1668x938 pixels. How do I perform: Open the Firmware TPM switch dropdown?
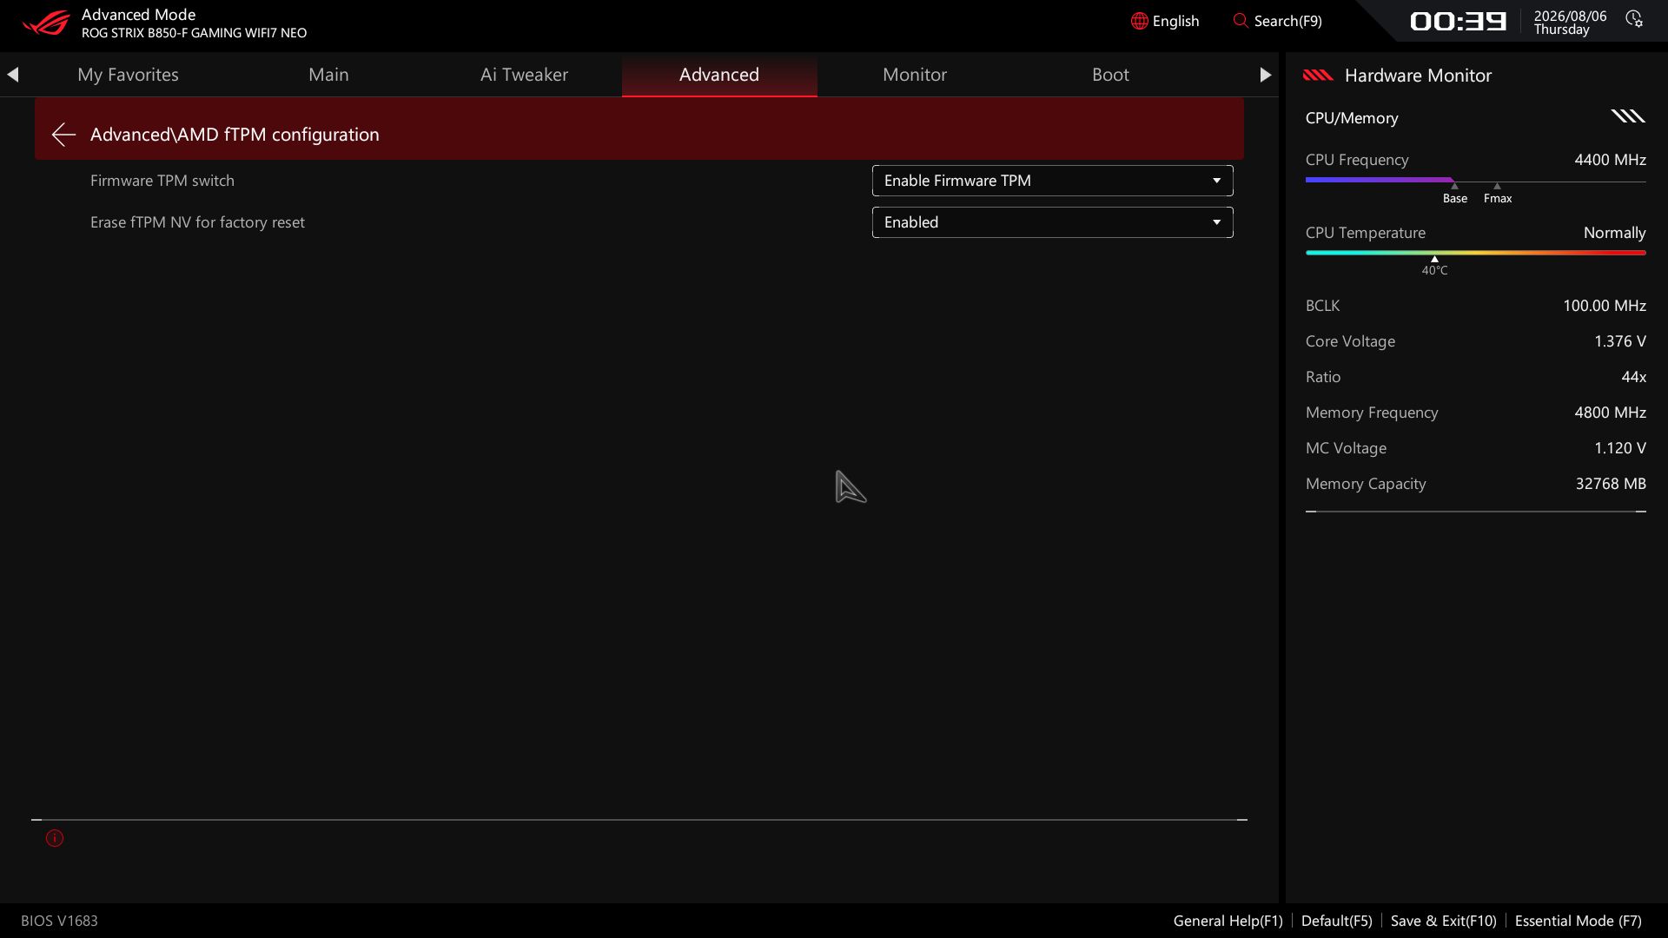pyautogui.click(x=1052, y=181)
